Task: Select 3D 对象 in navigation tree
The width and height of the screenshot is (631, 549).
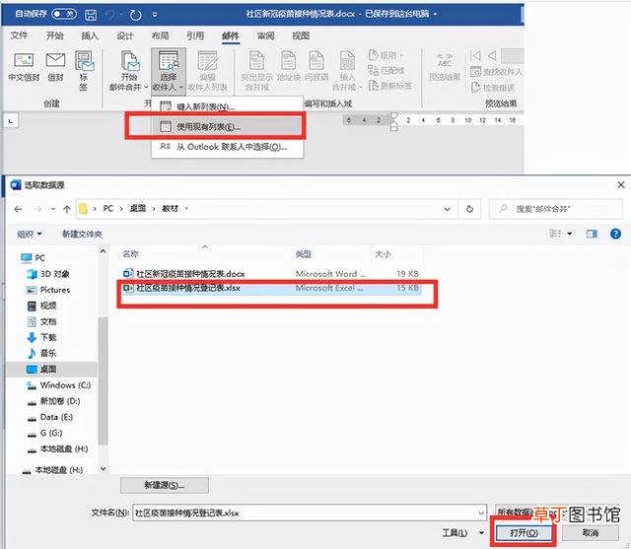Action: point(48,274)
